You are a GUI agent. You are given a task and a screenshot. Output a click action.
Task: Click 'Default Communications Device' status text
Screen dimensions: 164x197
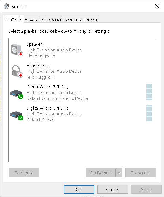coord(57,98)
